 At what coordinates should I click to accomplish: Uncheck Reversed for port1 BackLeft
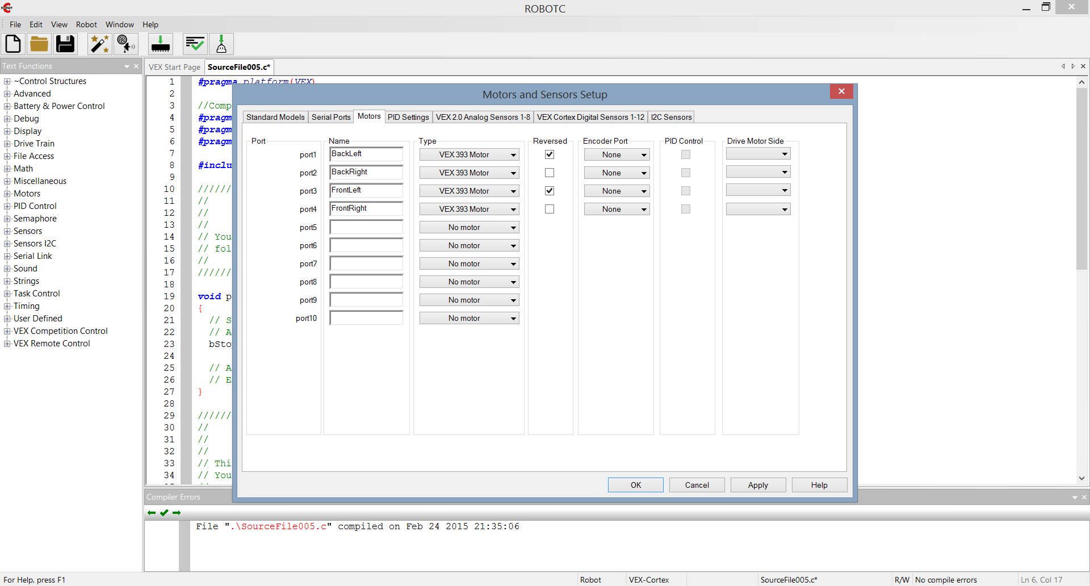pos(550,154)
